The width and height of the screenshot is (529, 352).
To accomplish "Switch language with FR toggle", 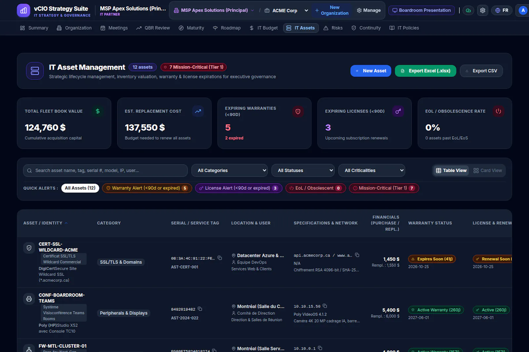I will (502, 11).
